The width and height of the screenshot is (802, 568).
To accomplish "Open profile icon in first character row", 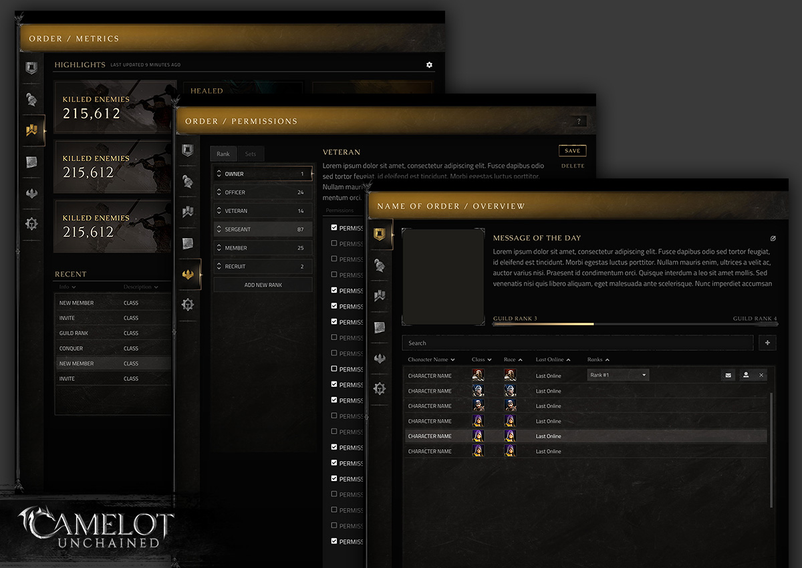I will 746,376.
